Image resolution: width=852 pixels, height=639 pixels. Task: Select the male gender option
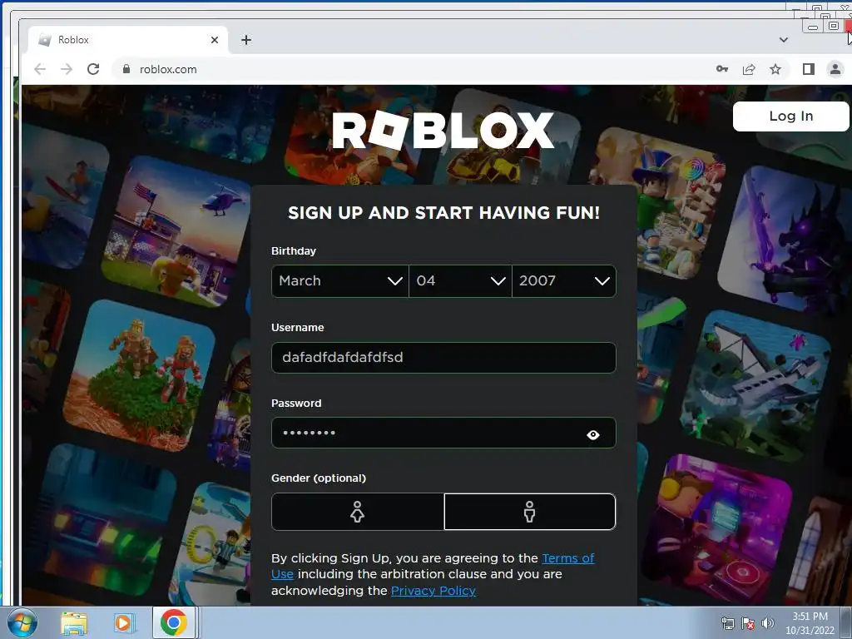pos(530,512)
